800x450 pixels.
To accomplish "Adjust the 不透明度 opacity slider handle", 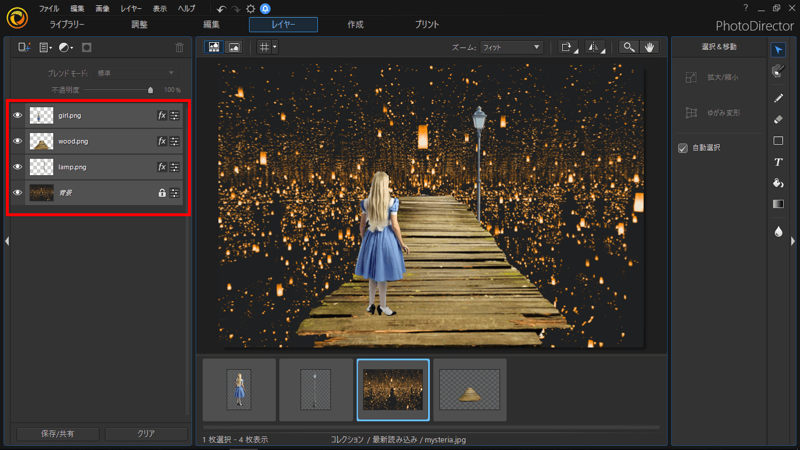I will coord(151,90).
